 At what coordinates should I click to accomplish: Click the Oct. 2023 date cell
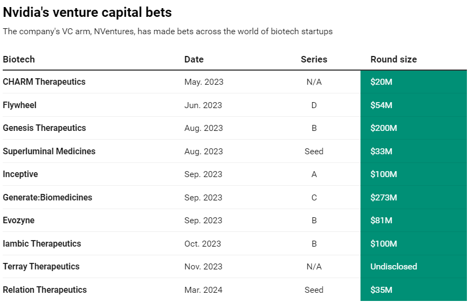tap(203, 243)
